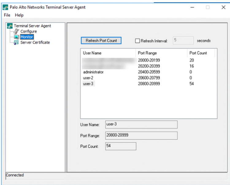Click the Port Range detail field
Image resolution: width=230 pixels, height=185 pixels.
click(x=141, y=136)
